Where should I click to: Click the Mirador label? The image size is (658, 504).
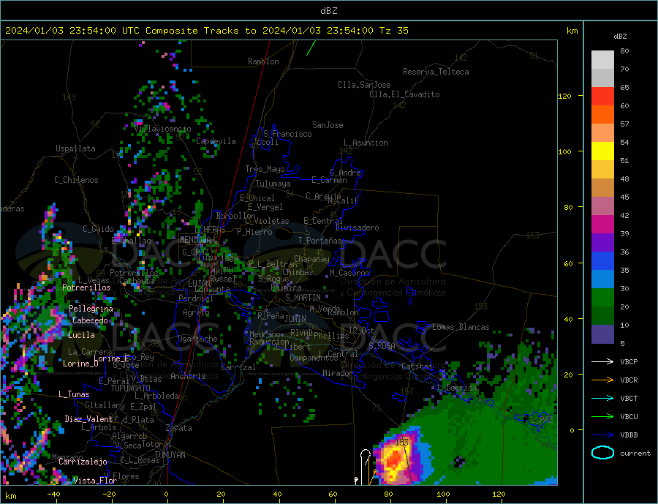pos(338,373)
